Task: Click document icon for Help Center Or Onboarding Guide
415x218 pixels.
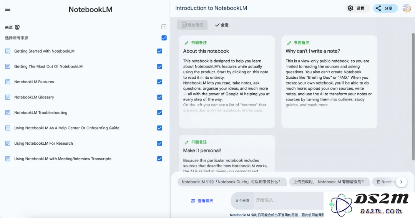Action: tap(8, 128)
